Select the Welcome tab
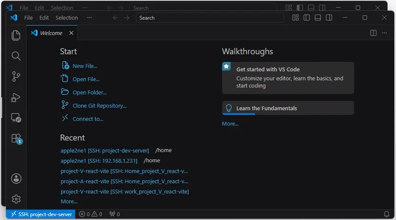The width and height of the screenshot is (396, 220). point(52,33)
